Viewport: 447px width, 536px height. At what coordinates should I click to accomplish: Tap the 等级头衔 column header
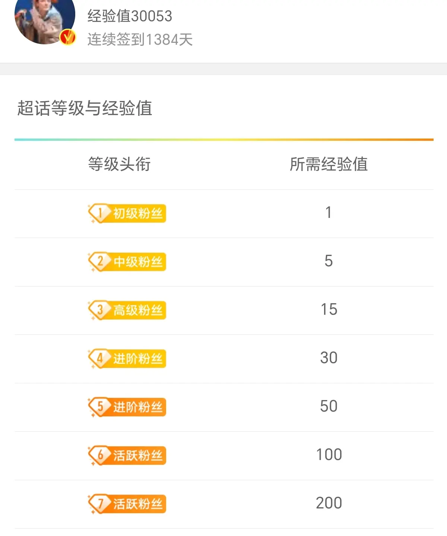pyautogui.click(x=119, y=164)
